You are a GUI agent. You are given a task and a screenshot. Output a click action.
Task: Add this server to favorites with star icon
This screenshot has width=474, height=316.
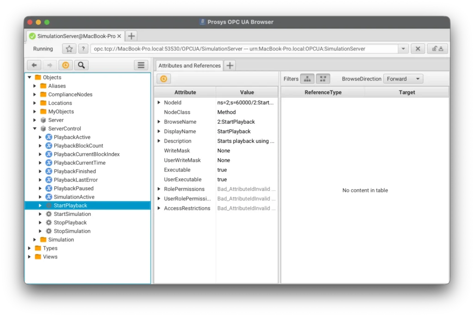point(69,49)
